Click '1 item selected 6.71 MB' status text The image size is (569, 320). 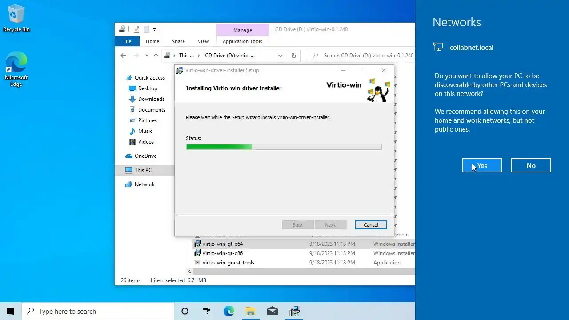(178, 280)
